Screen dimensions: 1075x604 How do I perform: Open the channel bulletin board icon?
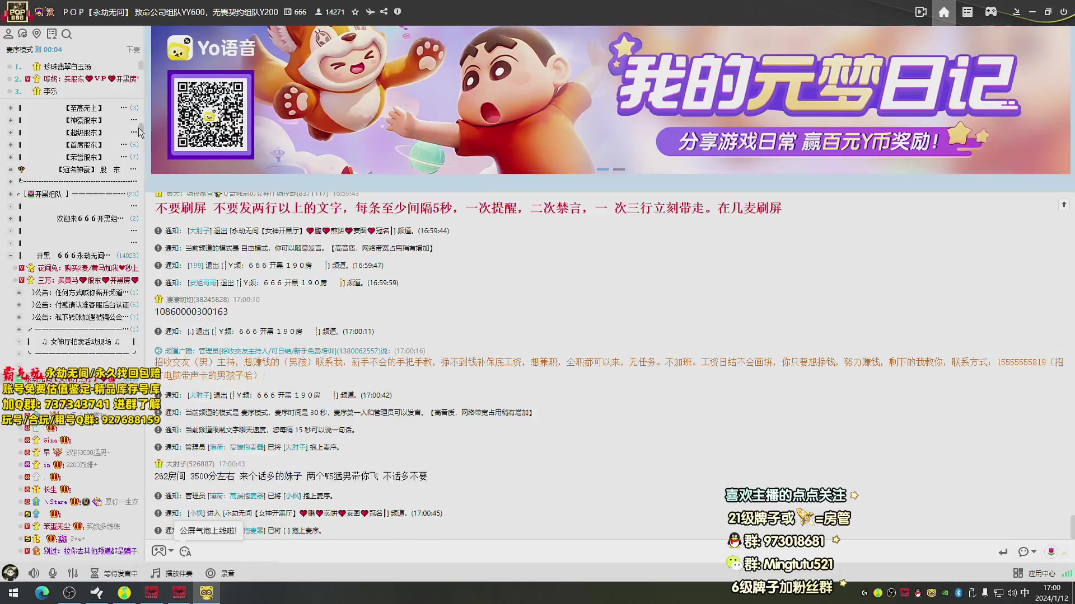[52, 34]
